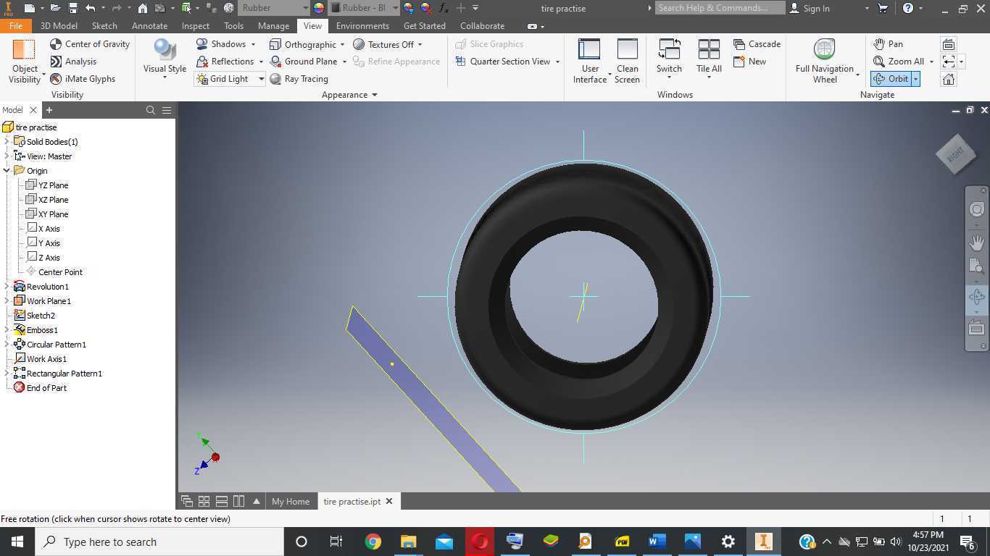Select Quarter Section View
The width and height of the screenshot is (990, 556).
(502, 62)
